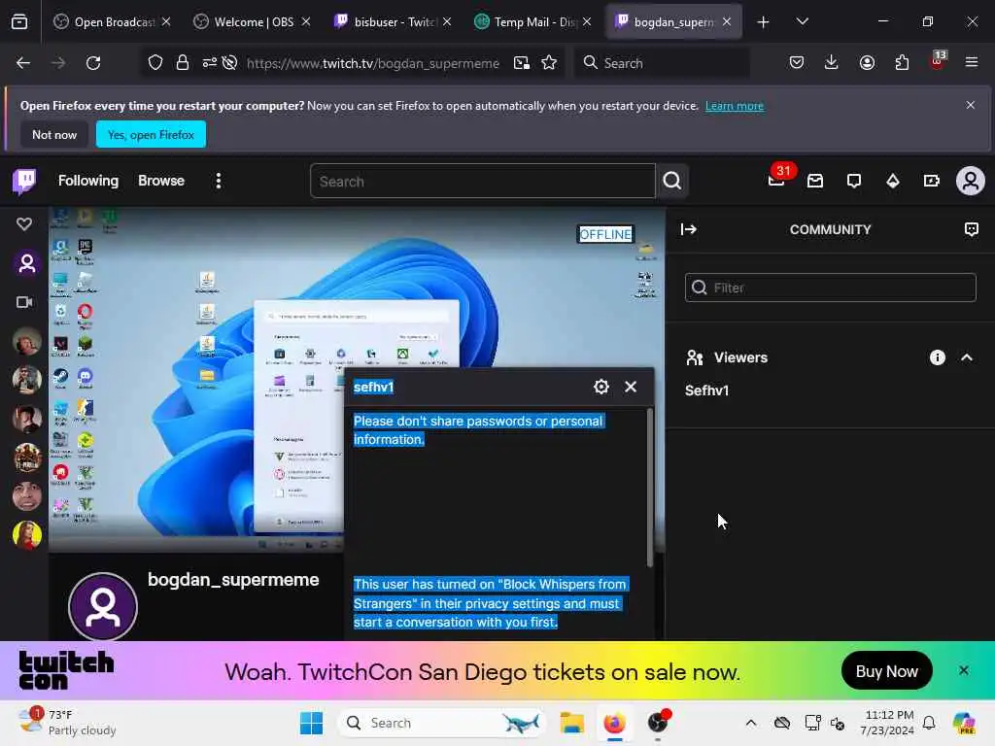
Task: Close the TwitchCon banner
Action: point(963,670)
